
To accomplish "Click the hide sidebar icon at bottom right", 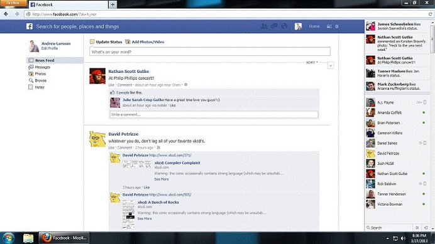I will click(426, 228).
